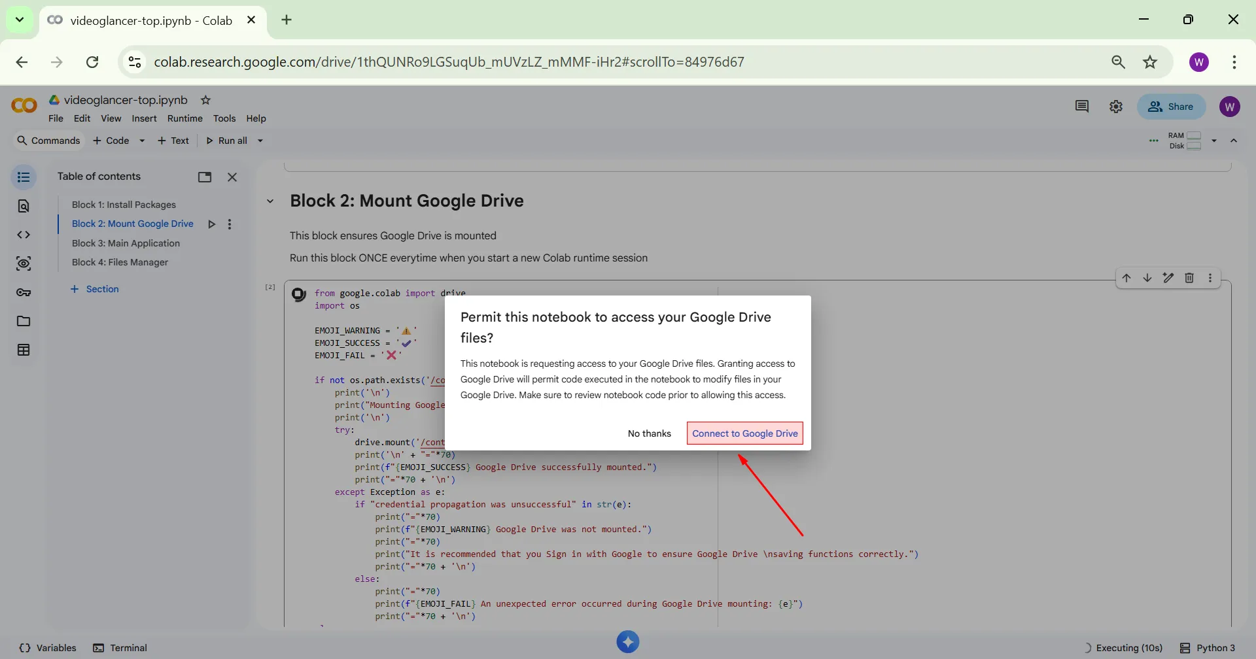This screenshot has width=1256, height=659.
Task: Open Table of contents in new tab
Action: pyautogui.click(x=205, y=177)
